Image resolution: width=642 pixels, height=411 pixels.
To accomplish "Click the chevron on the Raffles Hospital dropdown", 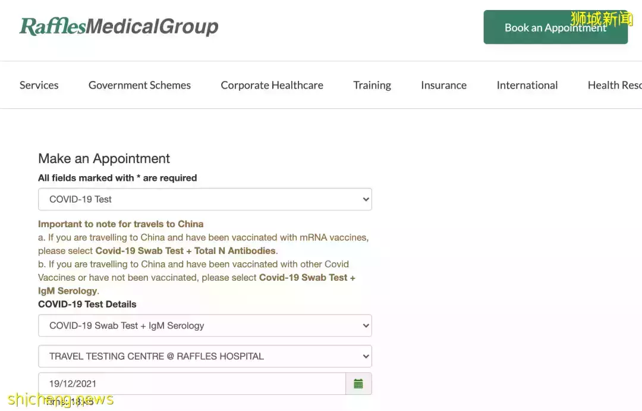I will point(366,356).
